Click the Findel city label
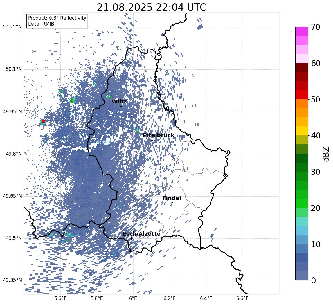 pyautogui.click(x=172, y=198)
